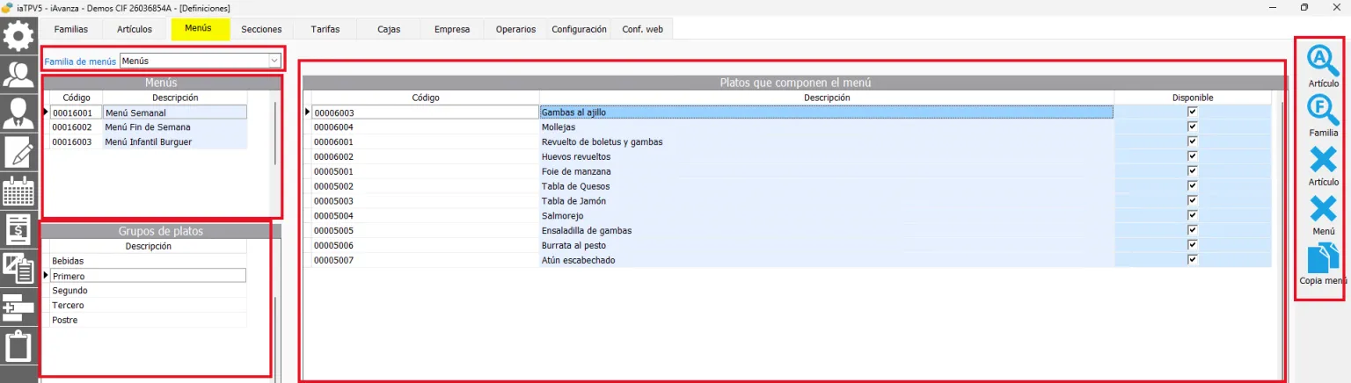The height and width of the screenshot is (383, 1351).
Task: Open the receipt with dollar sidebar icon
Action: [18, 229]
